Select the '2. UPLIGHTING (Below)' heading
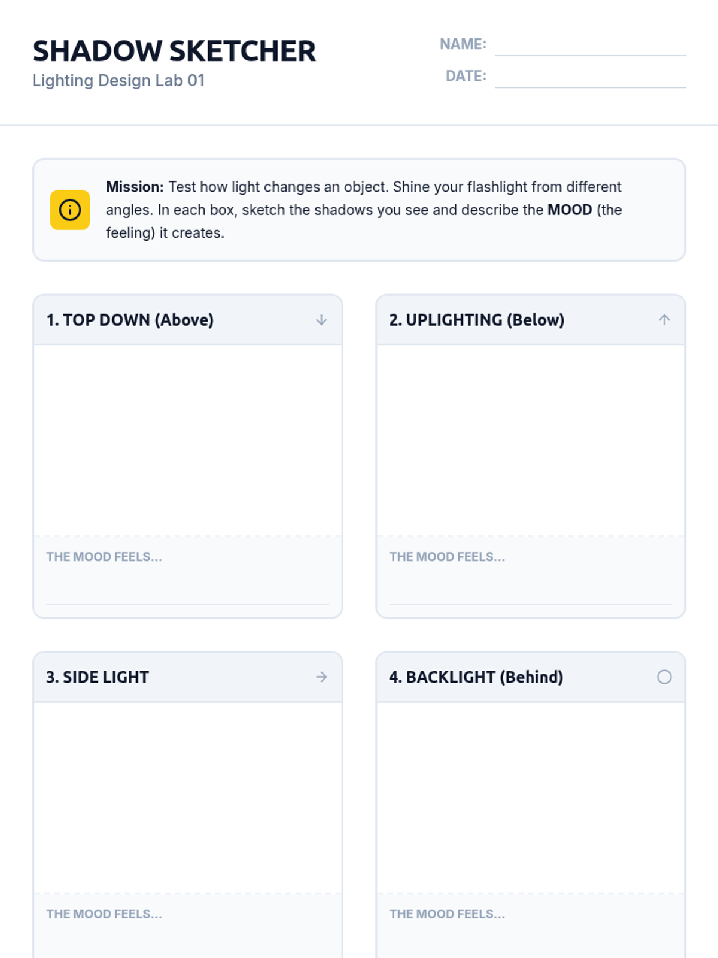This screenshot has width=718, height=958. pyautogui.click(x=477, y=320)
